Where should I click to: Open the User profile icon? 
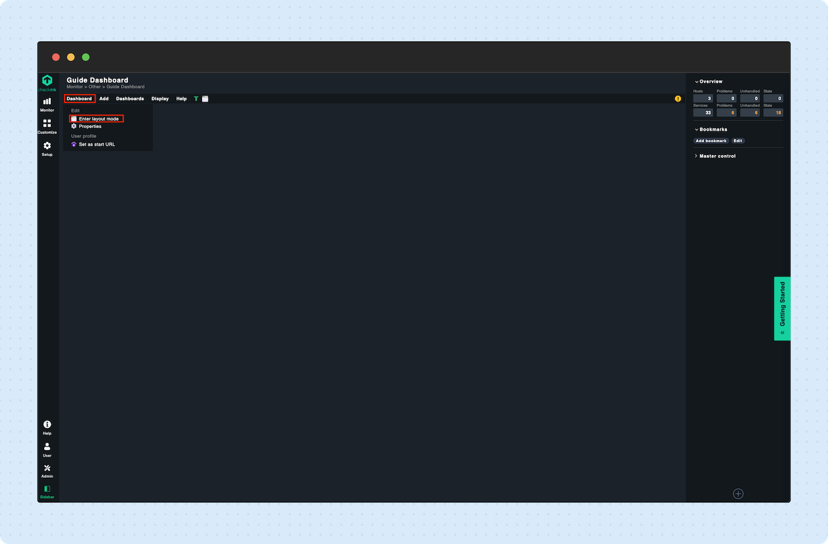(47, 449)
